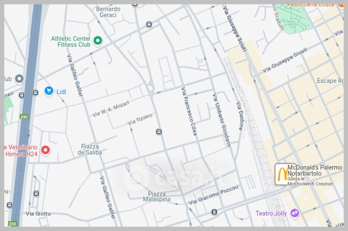This screenshot has height=231, width=348.
Task: Click the Piazza de Saliba label
Action: (90, 149)
